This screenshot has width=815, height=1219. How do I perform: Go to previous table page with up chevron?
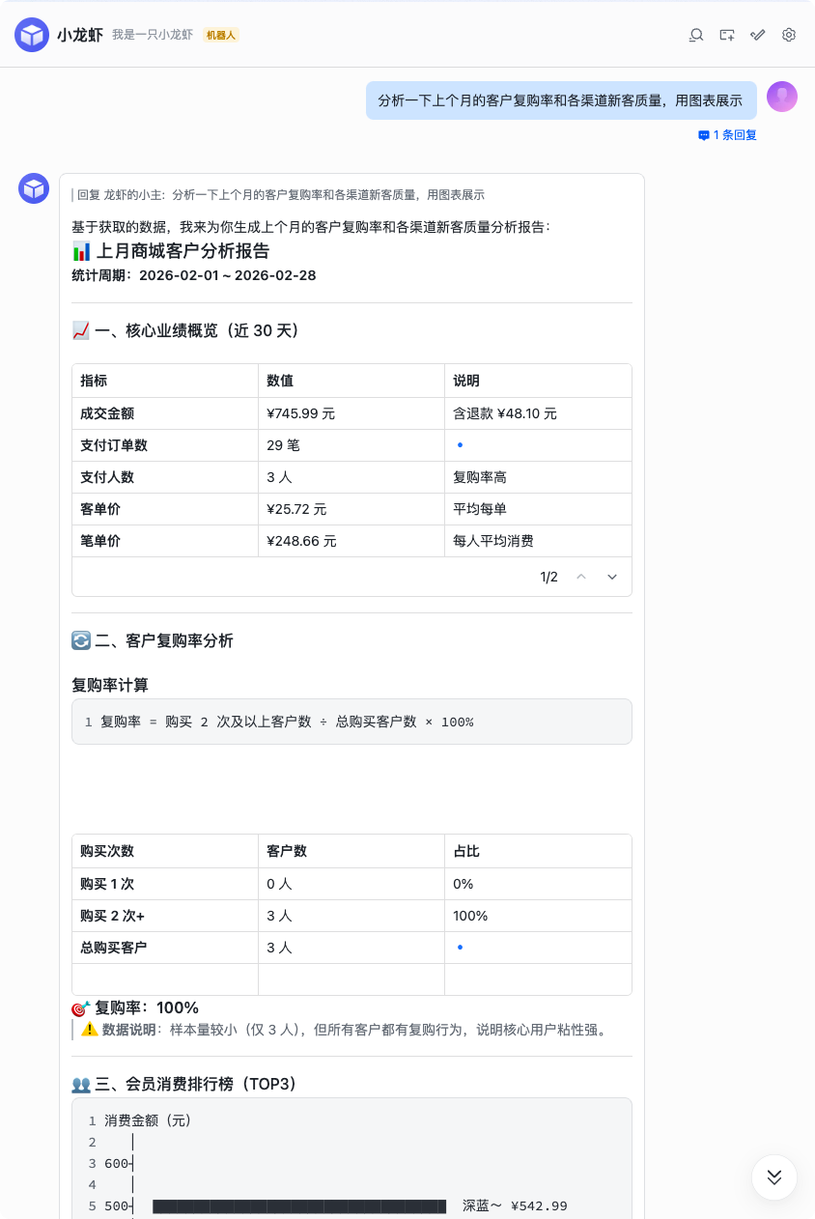pos(581,577)
